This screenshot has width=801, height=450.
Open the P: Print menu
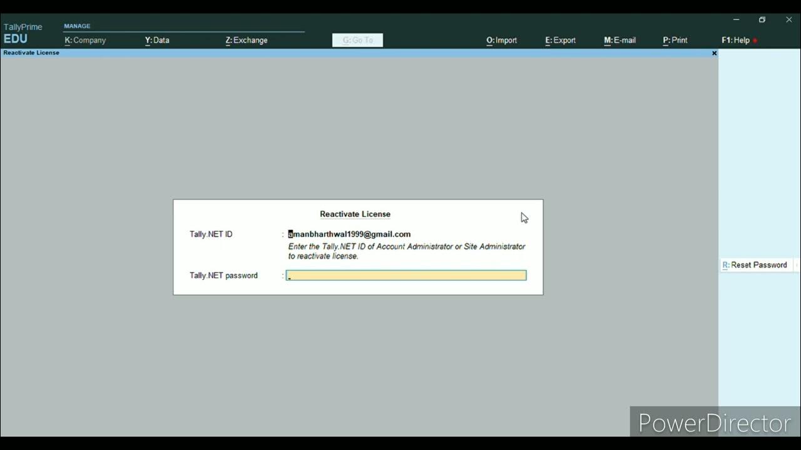click(x=675, y=40)
